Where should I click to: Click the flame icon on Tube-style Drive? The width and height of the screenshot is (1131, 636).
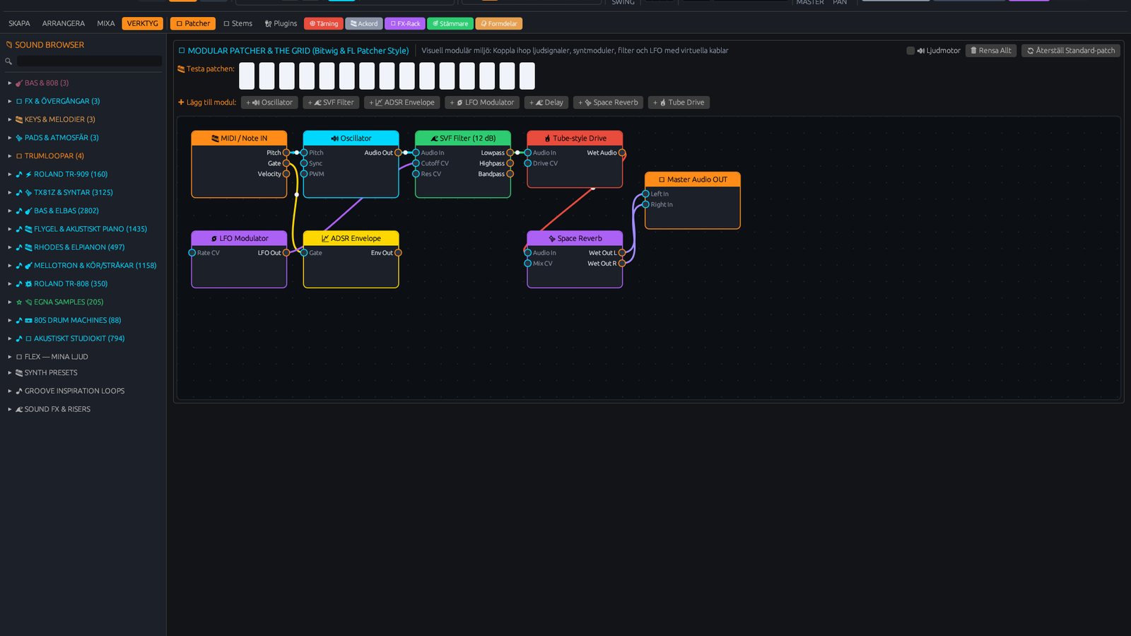tap(547, 139)
